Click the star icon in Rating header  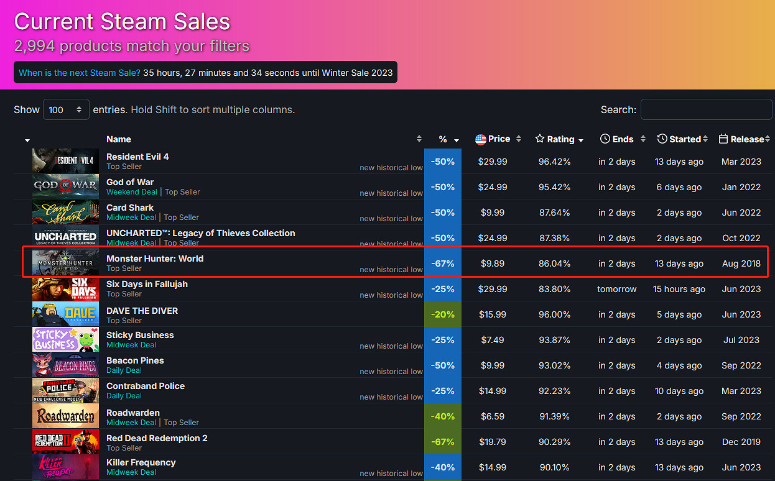[540, 139]
